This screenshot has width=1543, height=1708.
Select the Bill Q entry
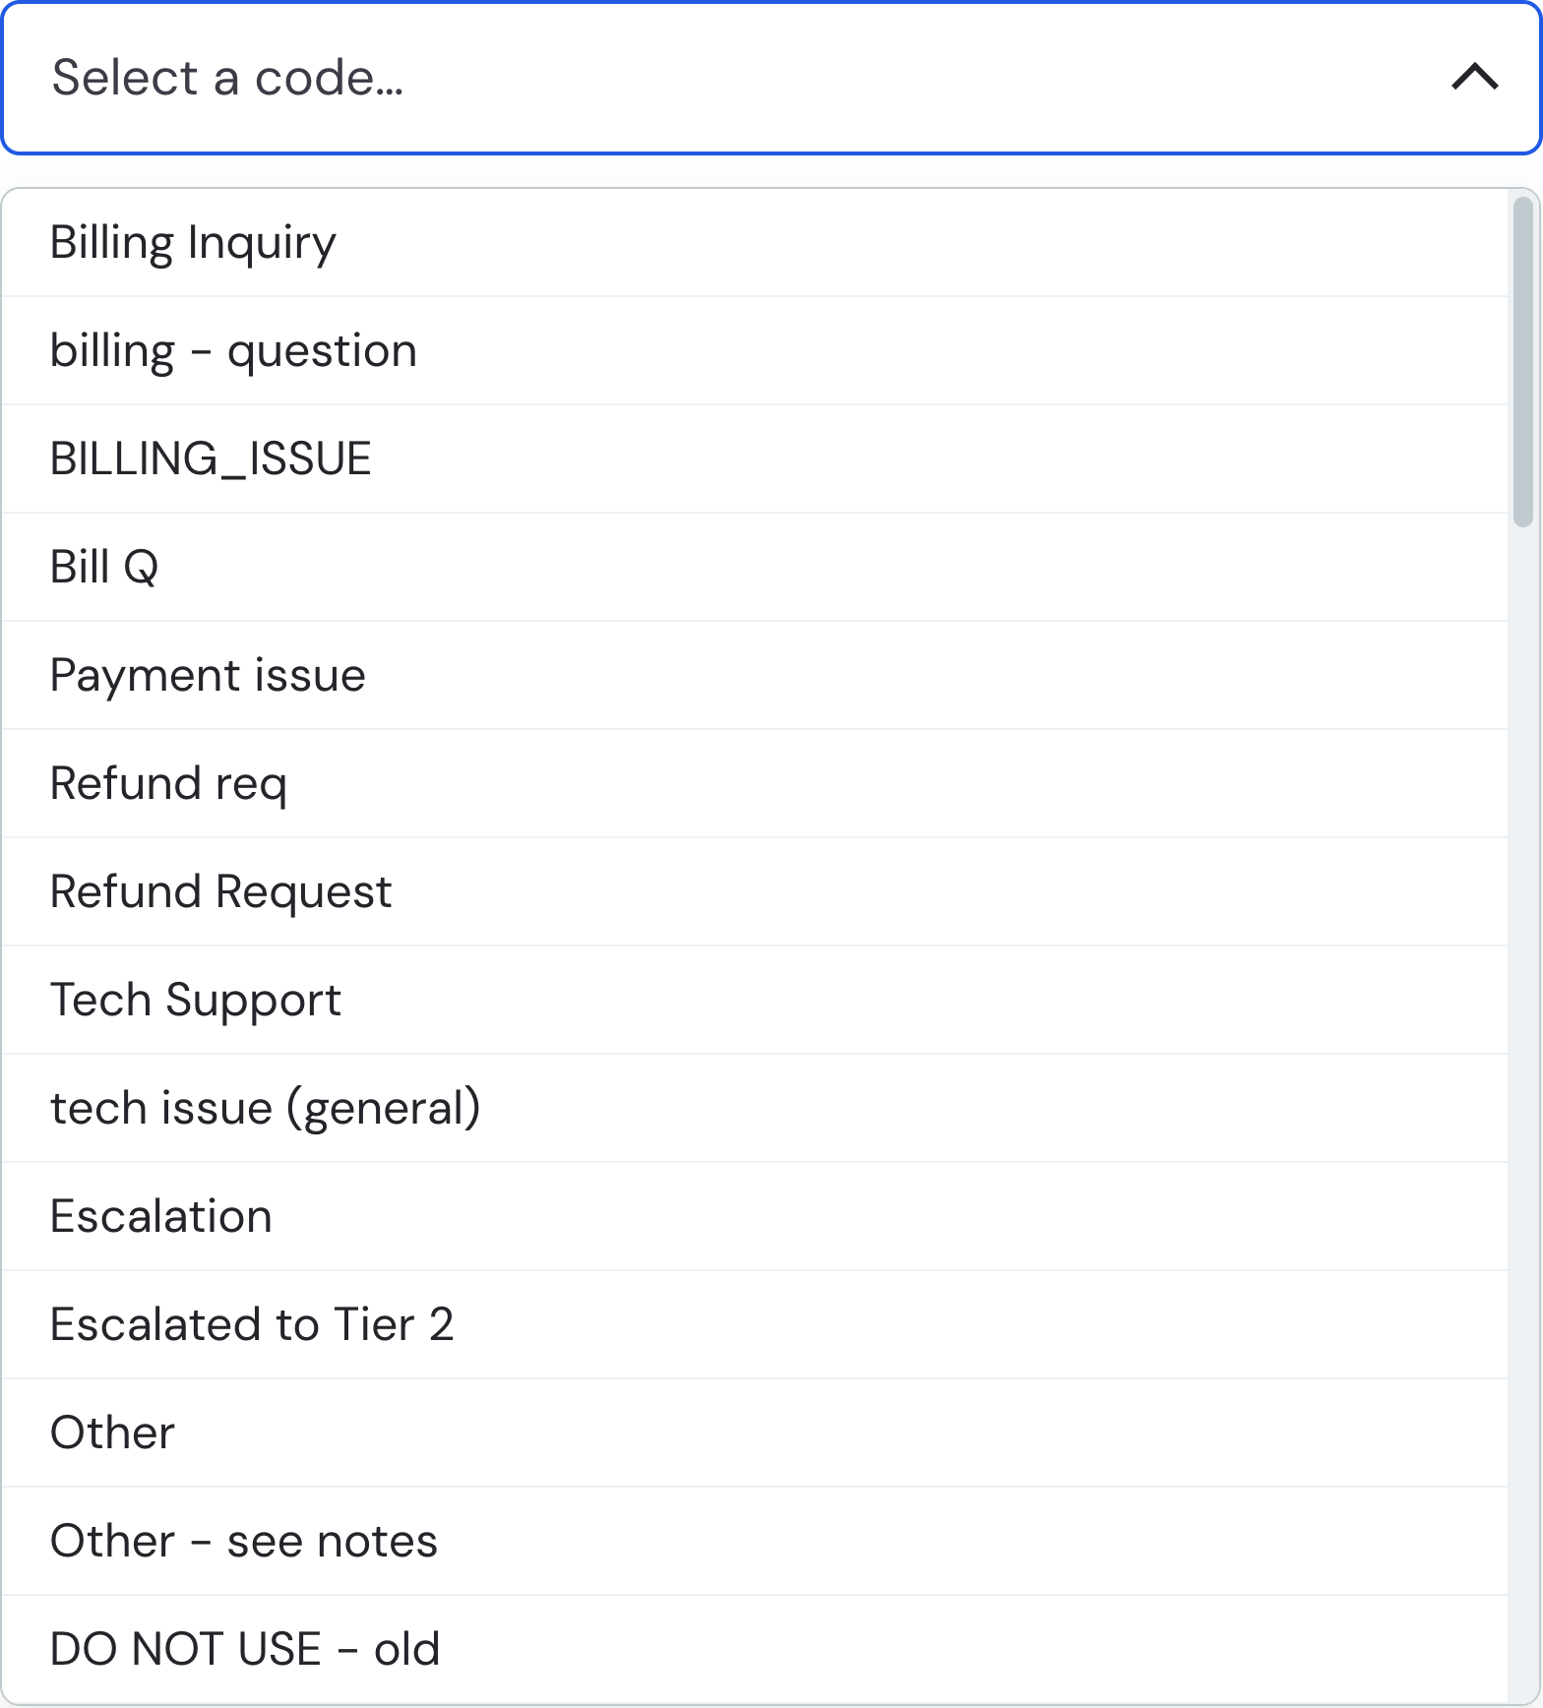click(755, 567)
